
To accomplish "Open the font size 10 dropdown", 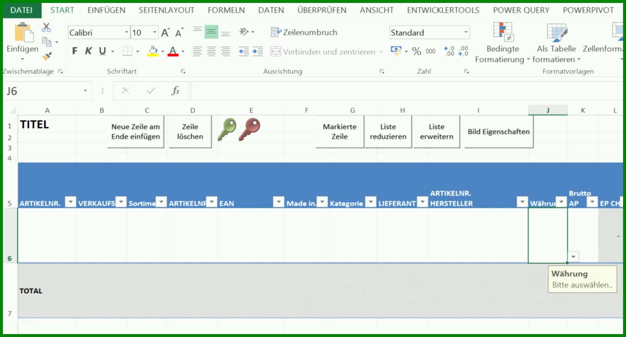I will click(155, 32).
